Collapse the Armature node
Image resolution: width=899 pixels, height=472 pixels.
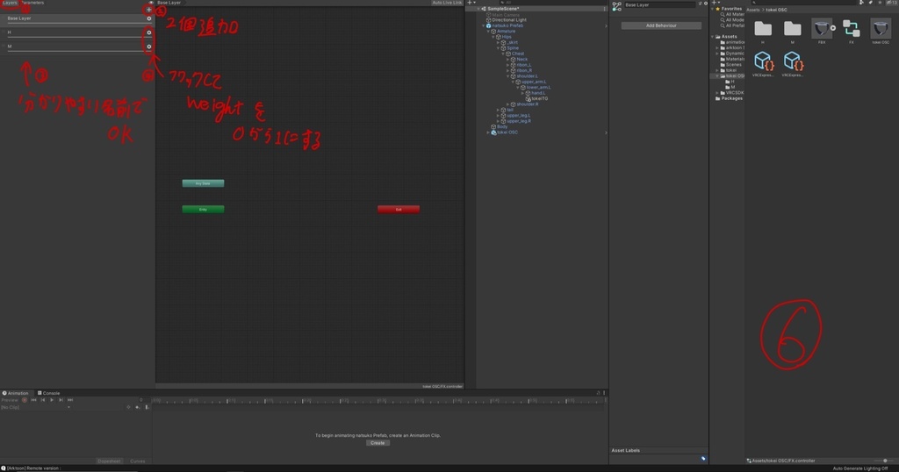pos(488,32)
